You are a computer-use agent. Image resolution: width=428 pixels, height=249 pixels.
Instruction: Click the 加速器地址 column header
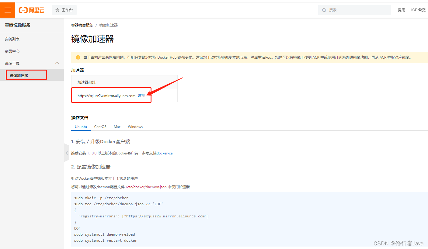(x=87, y=82)
